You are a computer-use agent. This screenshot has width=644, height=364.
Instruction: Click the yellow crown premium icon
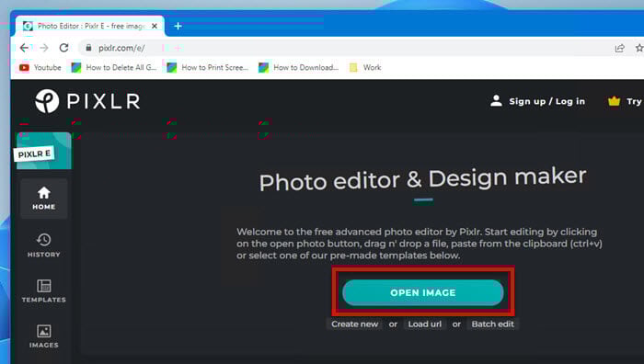[614, 101]
